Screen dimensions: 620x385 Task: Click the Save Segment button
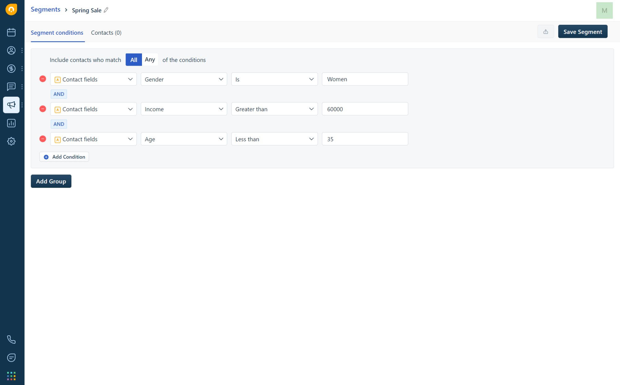point(582,32)
